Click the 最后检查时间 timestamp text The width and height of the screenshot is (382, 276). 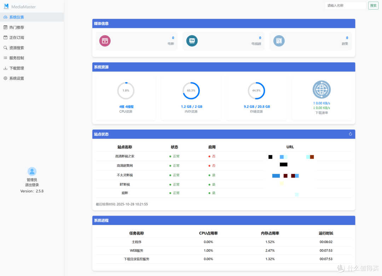point(122,205)
